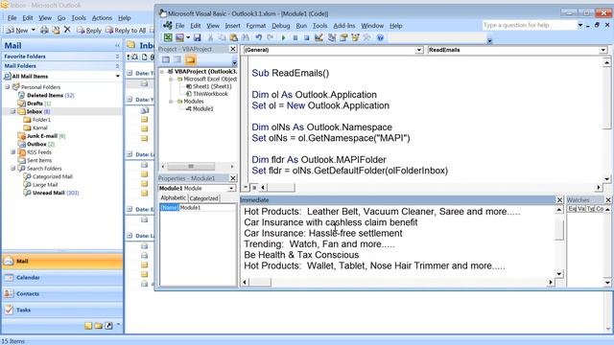
Task: Switch to Tasks in navigation pane
Action: (x=62, y=310)
